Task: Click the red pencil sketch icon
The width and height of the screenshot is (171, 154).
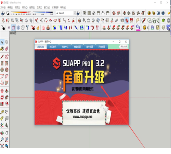Action: click(144, 20)
